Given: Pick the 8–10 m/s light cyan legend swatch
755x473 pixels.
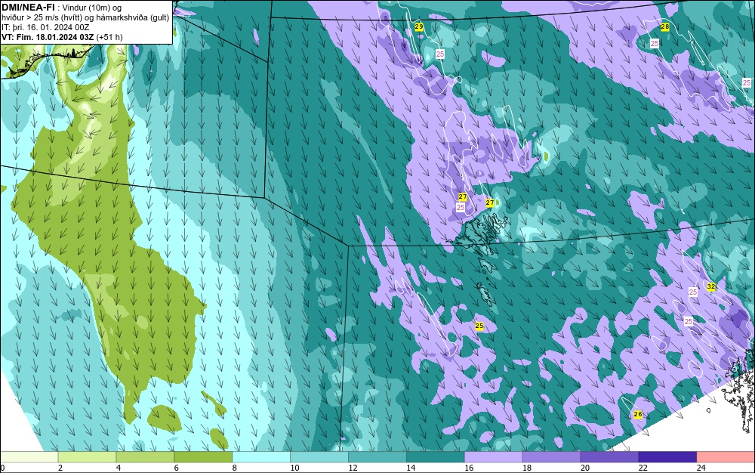Looking at the screenshot, I should [261, 456].
